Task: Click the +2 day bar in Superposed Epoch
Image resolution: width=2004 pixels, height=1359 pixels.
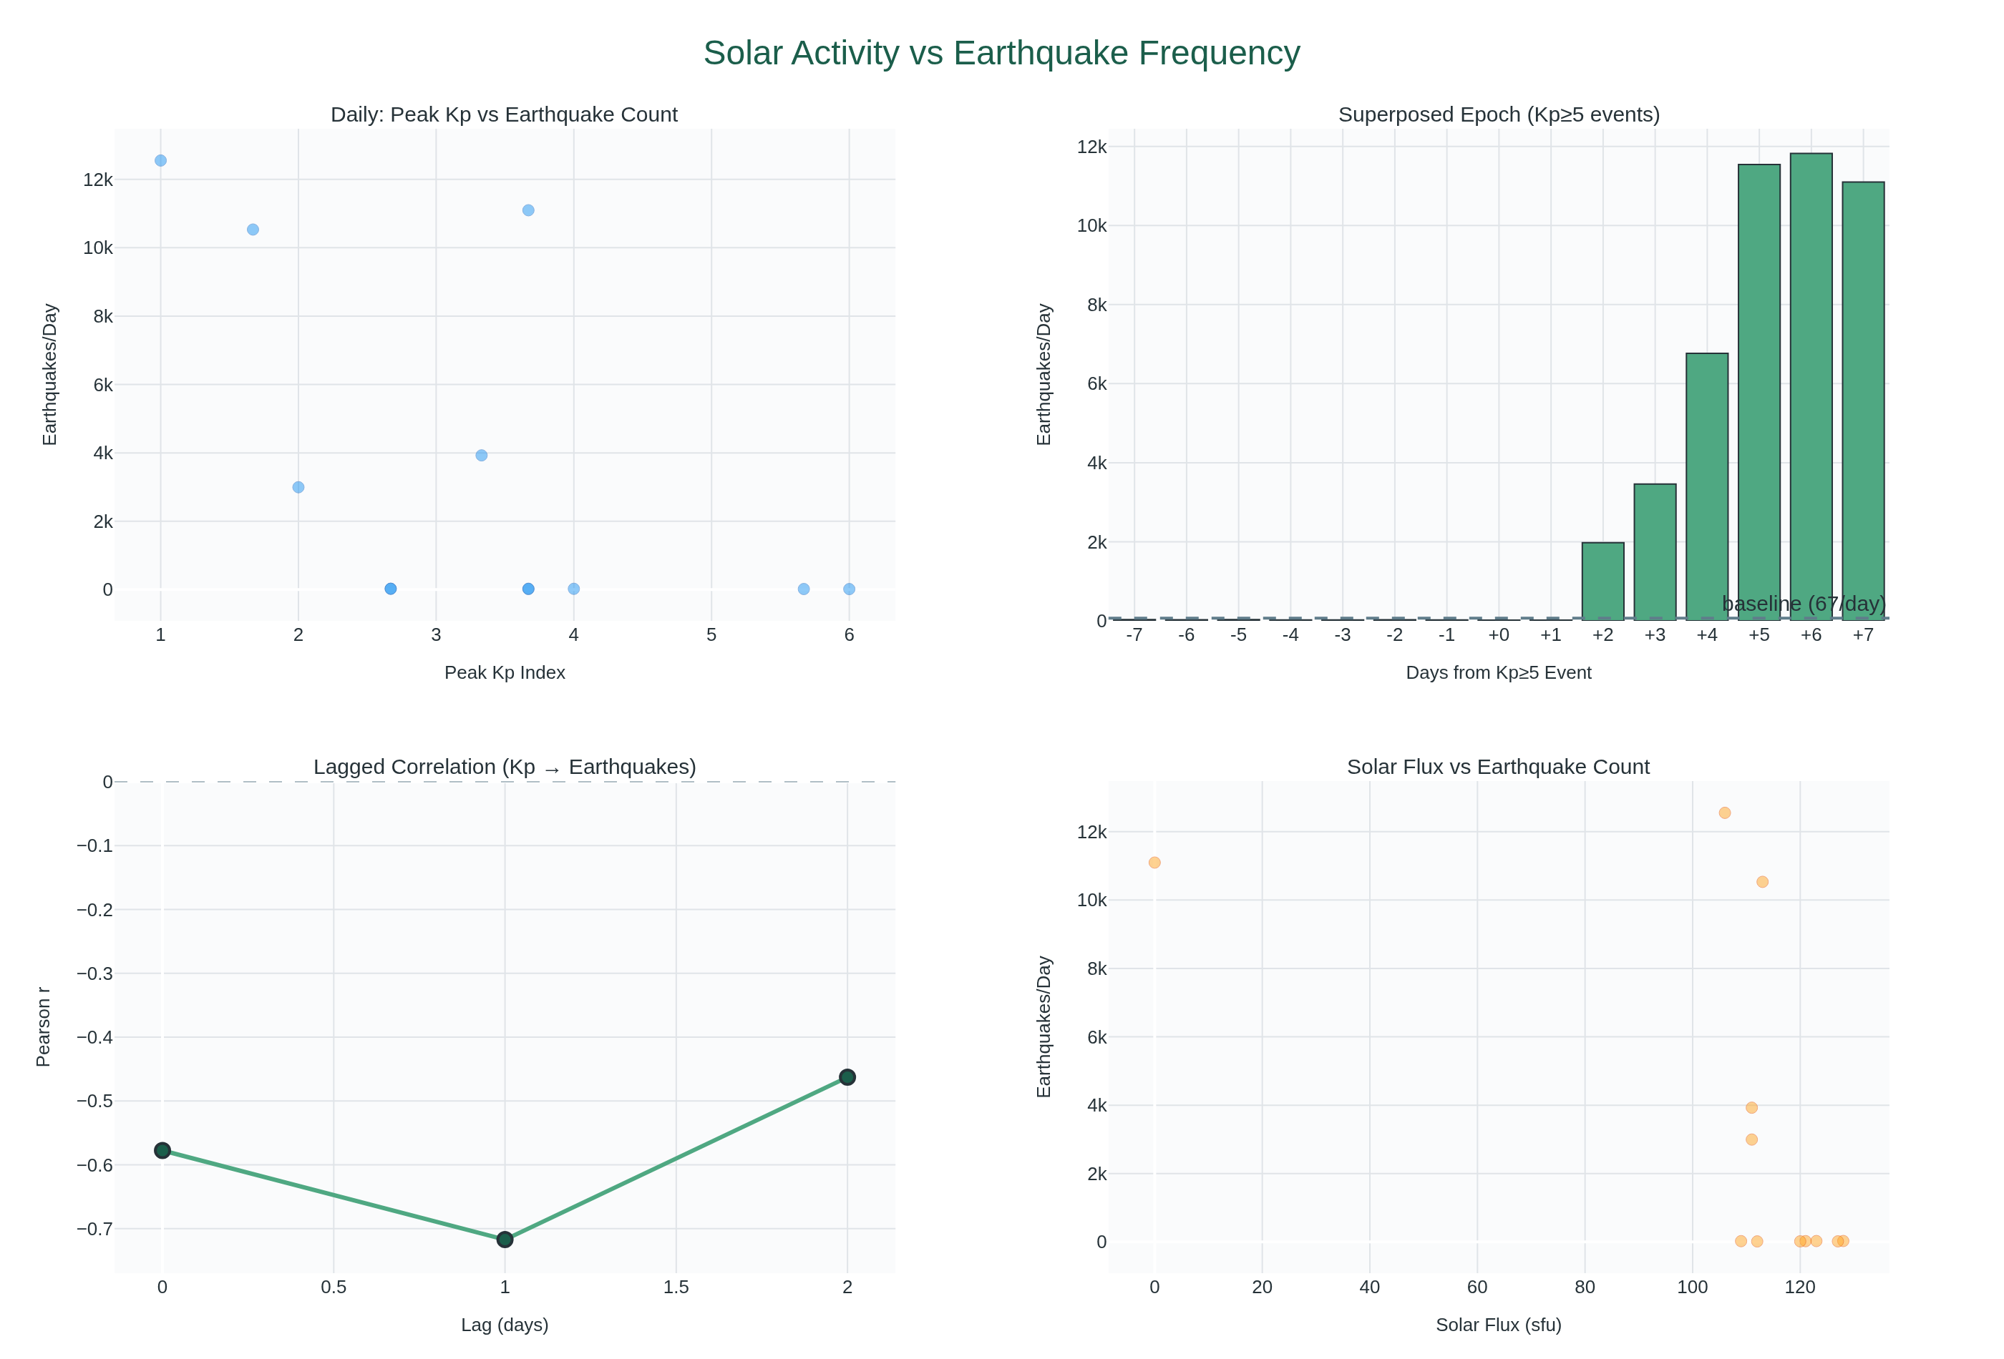Action: (x=1603, y=582)
